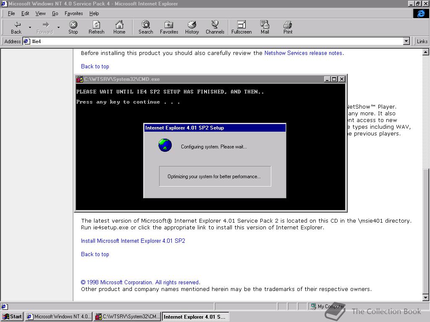Open the 1998 Microsoft Corporation copyright link
430x322 pixels.
(x=140, y=282)
